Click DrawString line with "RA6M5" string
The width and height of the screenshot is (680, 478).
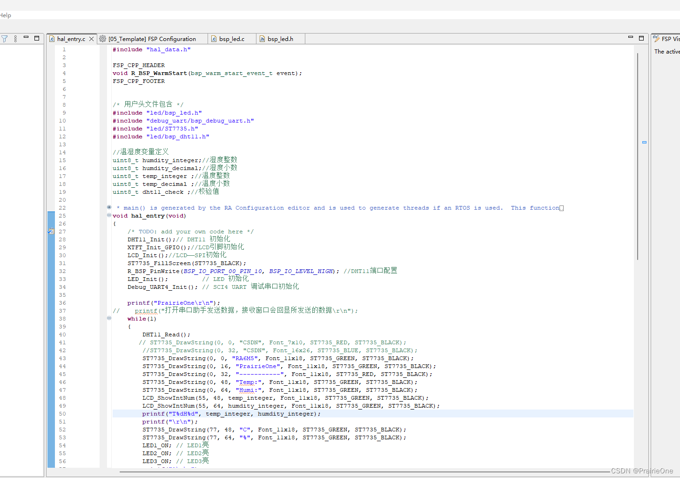(278, 358)
